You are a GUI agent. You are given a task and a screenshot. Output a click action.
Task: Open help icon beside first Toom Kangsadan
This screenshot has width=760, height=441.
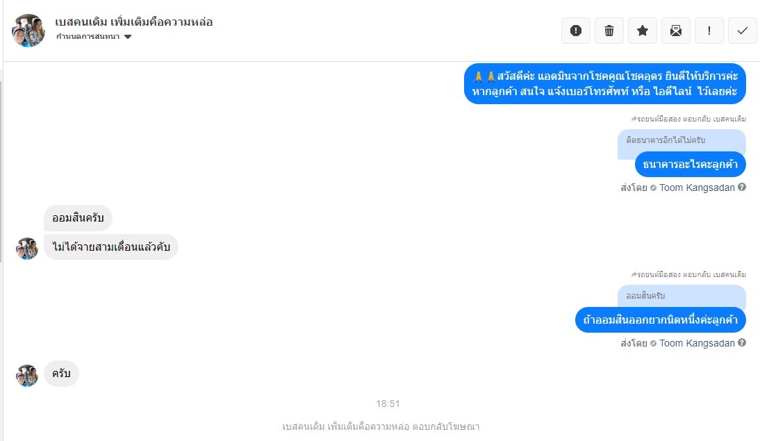point(742,187)
